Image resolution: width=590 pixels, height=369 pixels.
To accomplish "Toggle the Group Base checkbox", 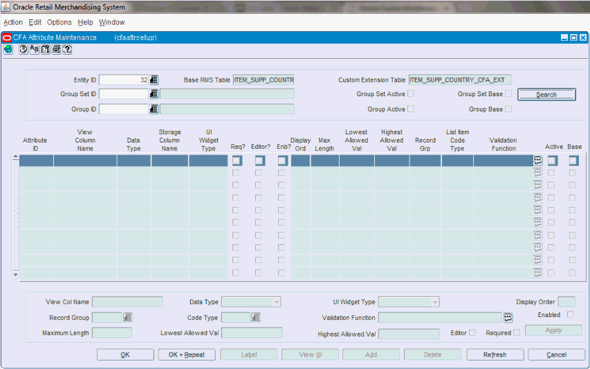I will pos(508,109).
